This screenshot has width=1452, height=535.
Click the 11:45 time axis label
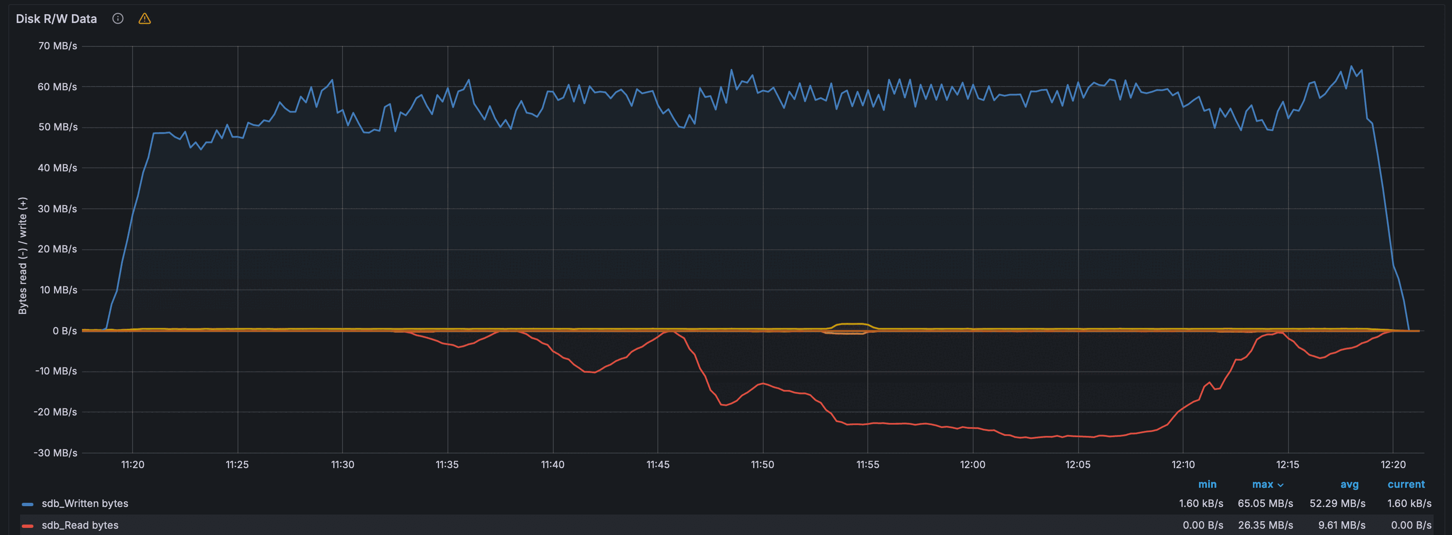pos(657,465)
